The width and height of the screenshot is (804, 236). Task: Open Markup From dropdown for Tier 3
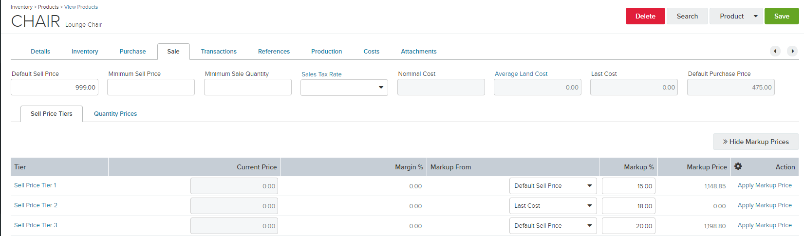[553, 226]
